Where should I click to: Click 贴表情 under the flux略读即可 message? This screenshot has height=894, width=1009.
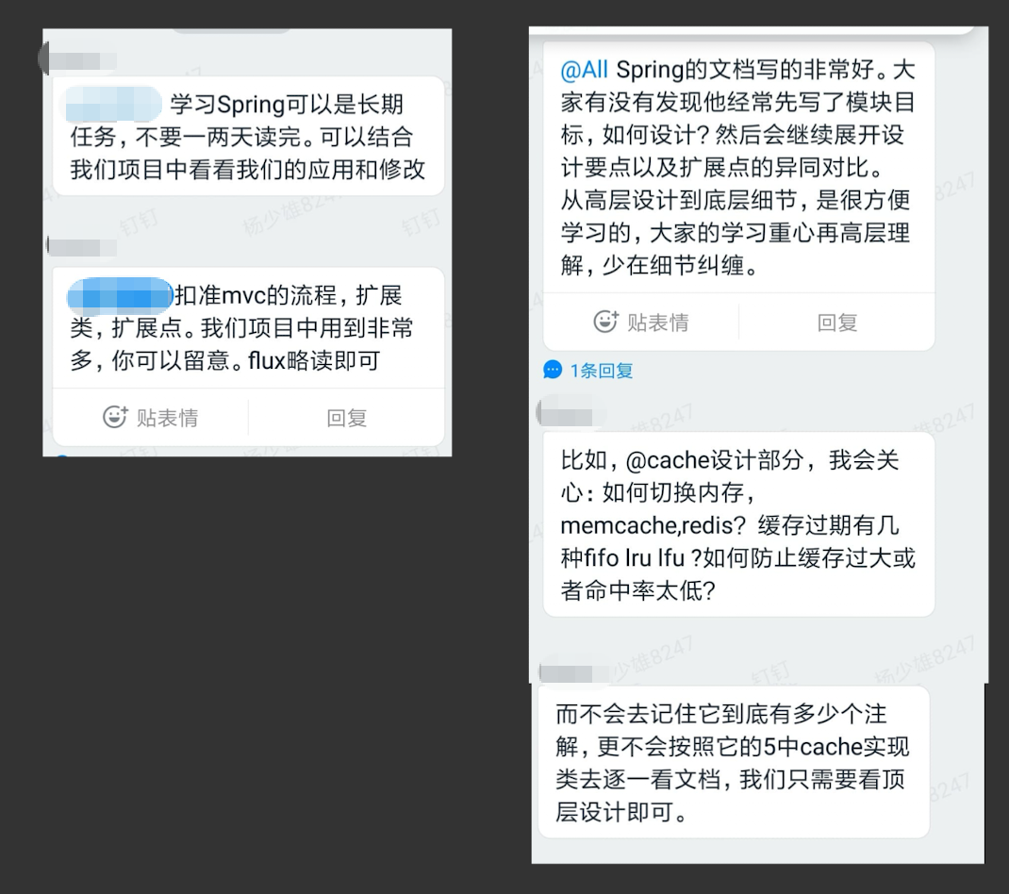(167, 418)
